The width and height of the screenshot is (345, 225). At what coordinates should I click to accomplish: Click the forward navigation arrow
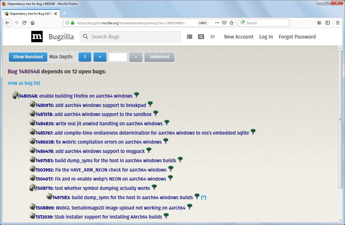point(16,23)
